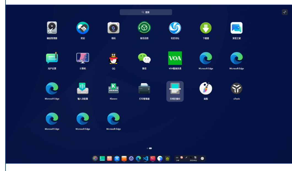Click the 2023/4/12 date in tray
The image size is (292, 171).
[x=193, y=160]
